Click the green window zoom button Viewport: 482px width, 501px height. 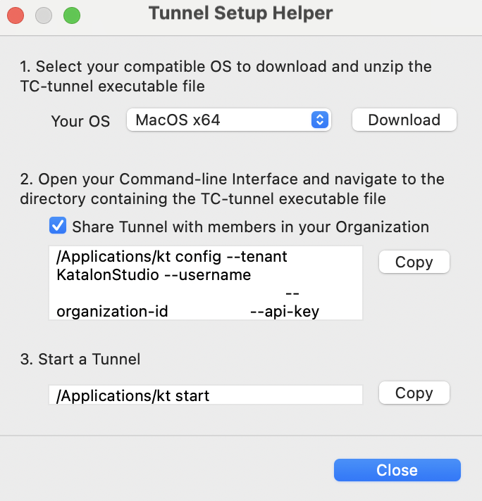(x=72, y=15)
